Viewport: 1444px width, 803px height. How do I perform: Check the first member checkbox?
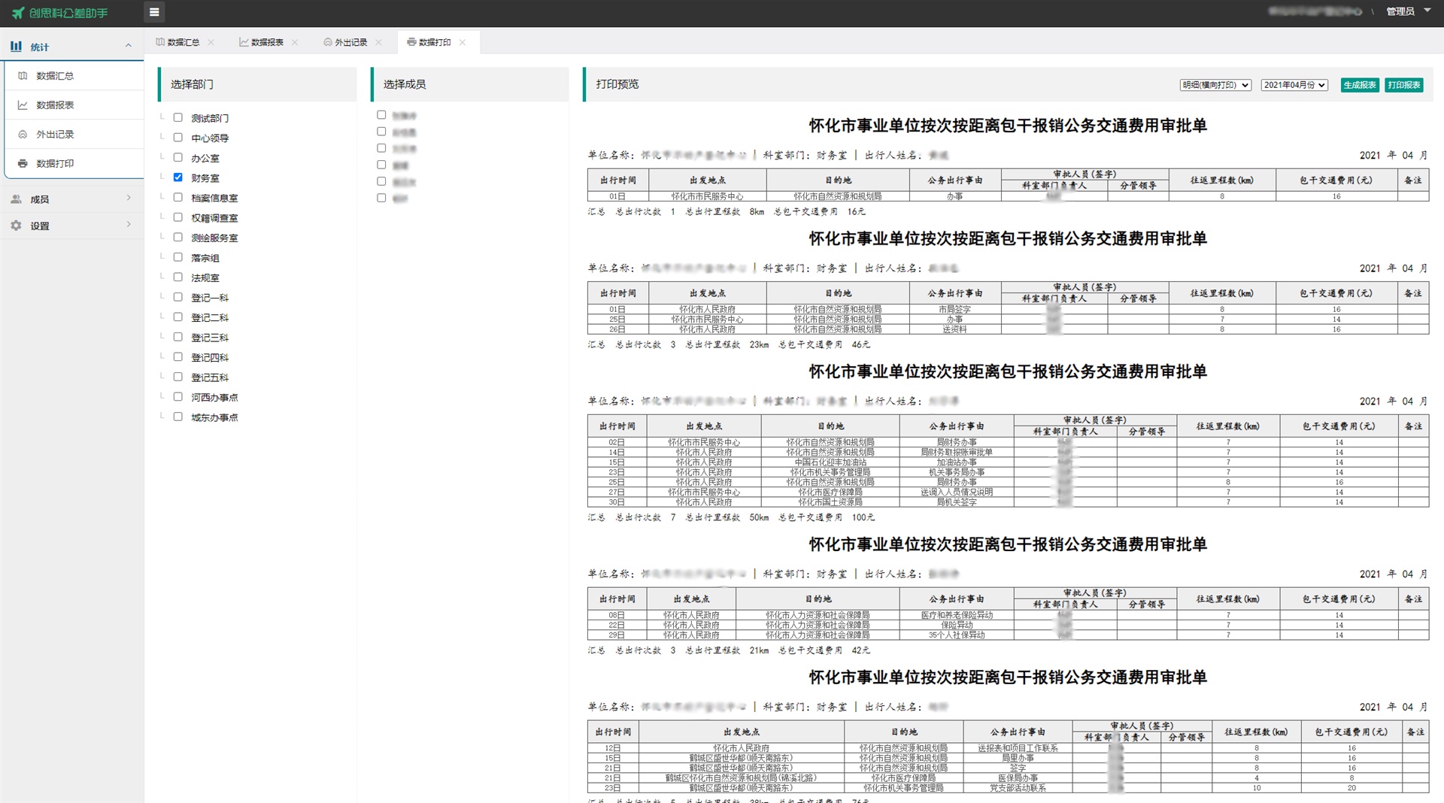(381, 115)
